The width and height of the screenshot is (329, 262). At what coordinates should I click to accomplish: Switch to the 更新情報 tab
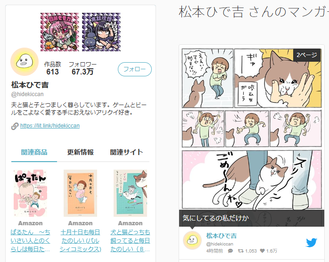point(80,152)
